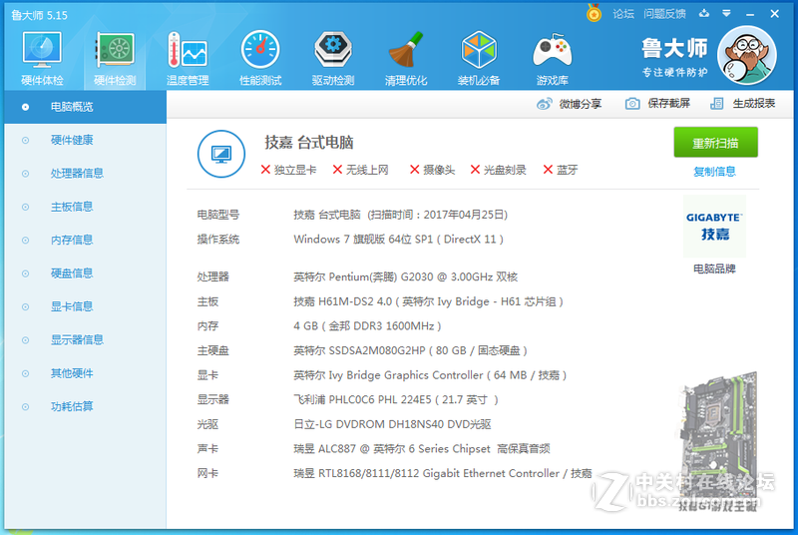Click the 电脑品牌 label under logo

[714, 268]
